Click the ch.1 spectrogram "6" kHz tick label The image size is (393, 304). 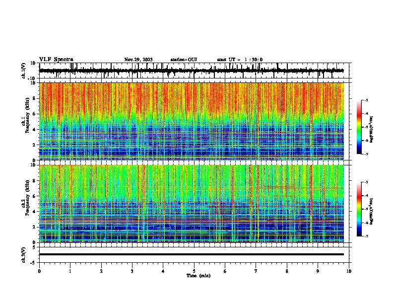[35, 114]
